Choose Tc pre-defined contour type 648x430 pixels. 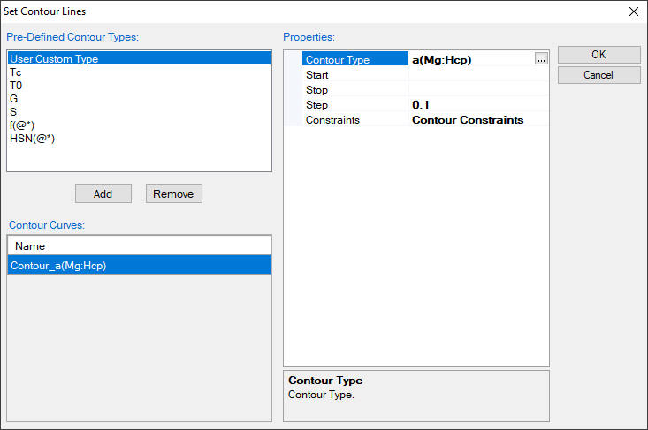pos(16,72)
